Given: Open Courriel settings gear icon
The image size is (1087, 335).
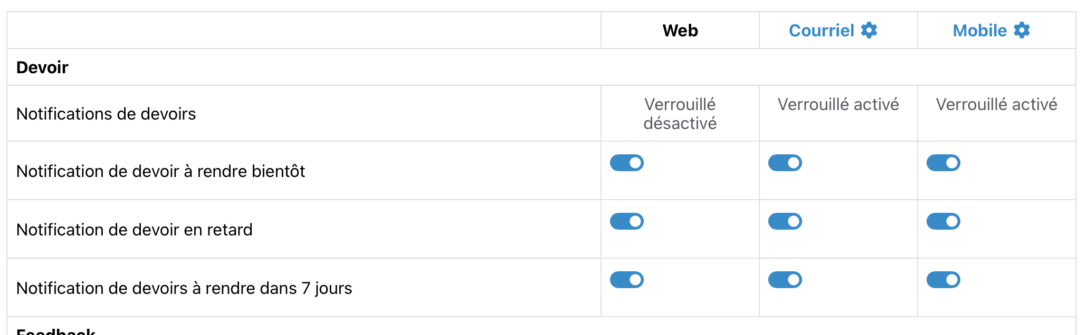Looking at the screenshot, I should point(869,31).
